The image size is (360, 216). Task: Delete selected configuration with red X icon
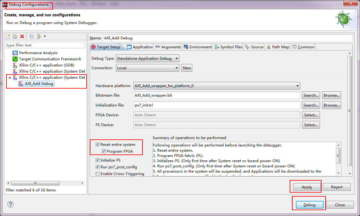(x=22, y=36)
